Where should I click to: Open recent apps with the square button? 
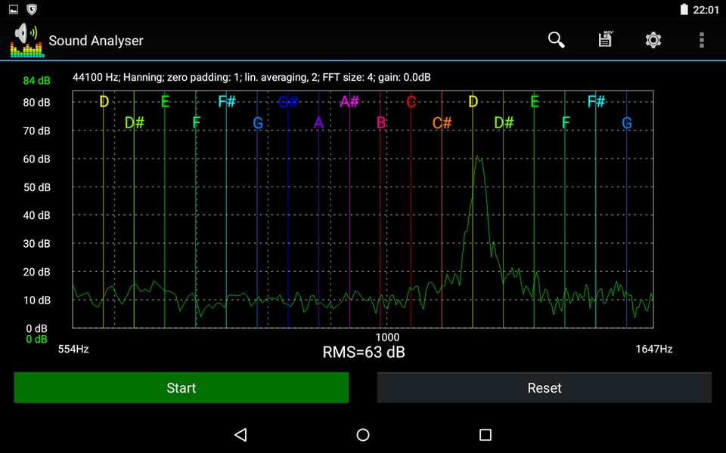(x=486, y=435)
